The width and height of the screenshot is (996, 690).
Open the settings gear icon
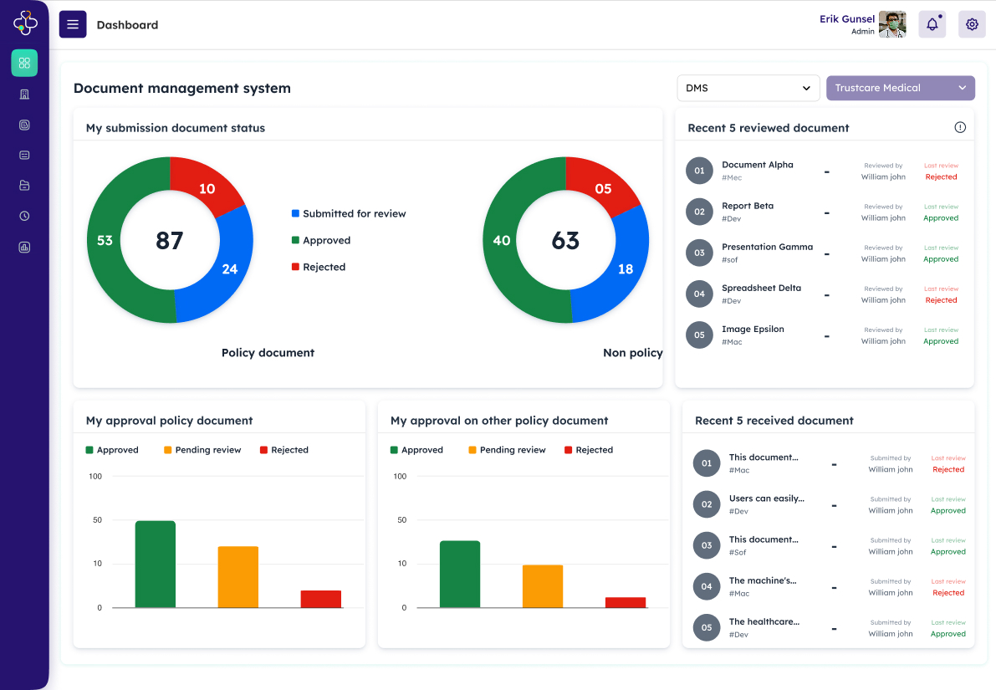(x=972, y=24)
